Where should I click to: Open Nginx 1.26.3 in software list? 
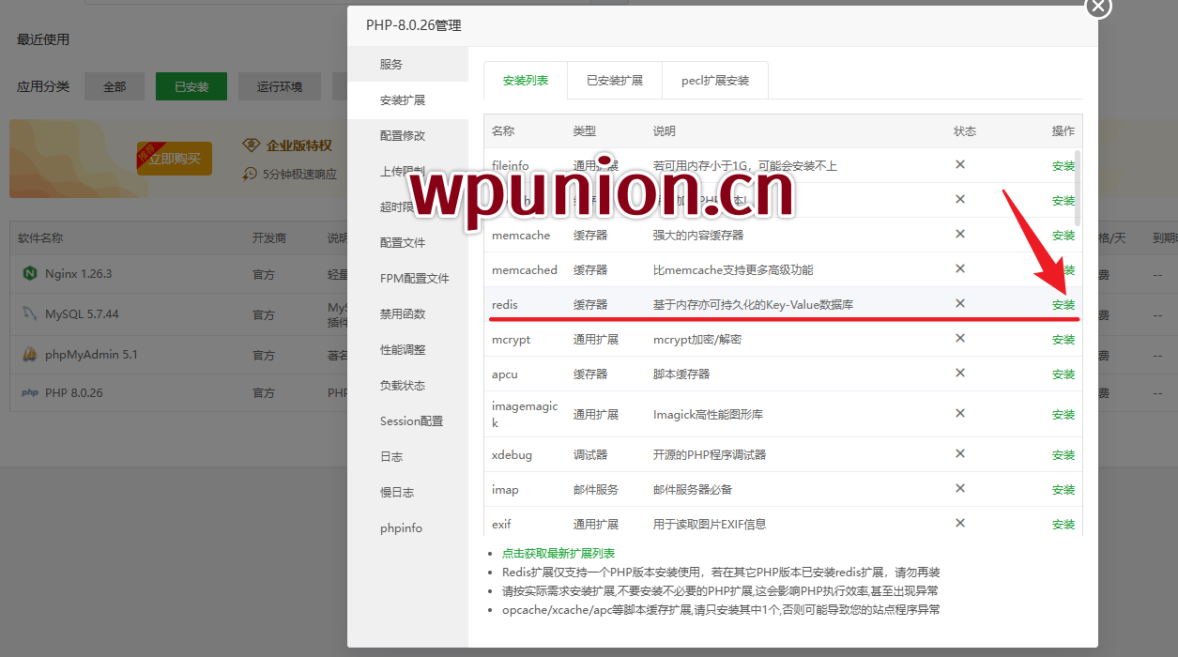click(x=78, y=274)
